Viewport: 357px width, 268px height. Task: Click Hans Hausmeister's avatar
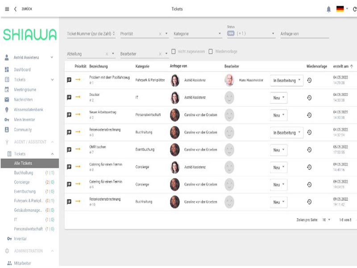229,80
